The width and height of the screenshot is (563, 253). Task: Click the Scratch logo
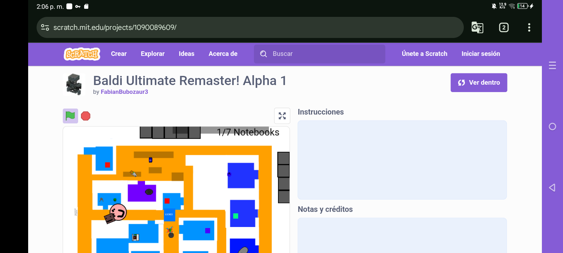point(82,54)
